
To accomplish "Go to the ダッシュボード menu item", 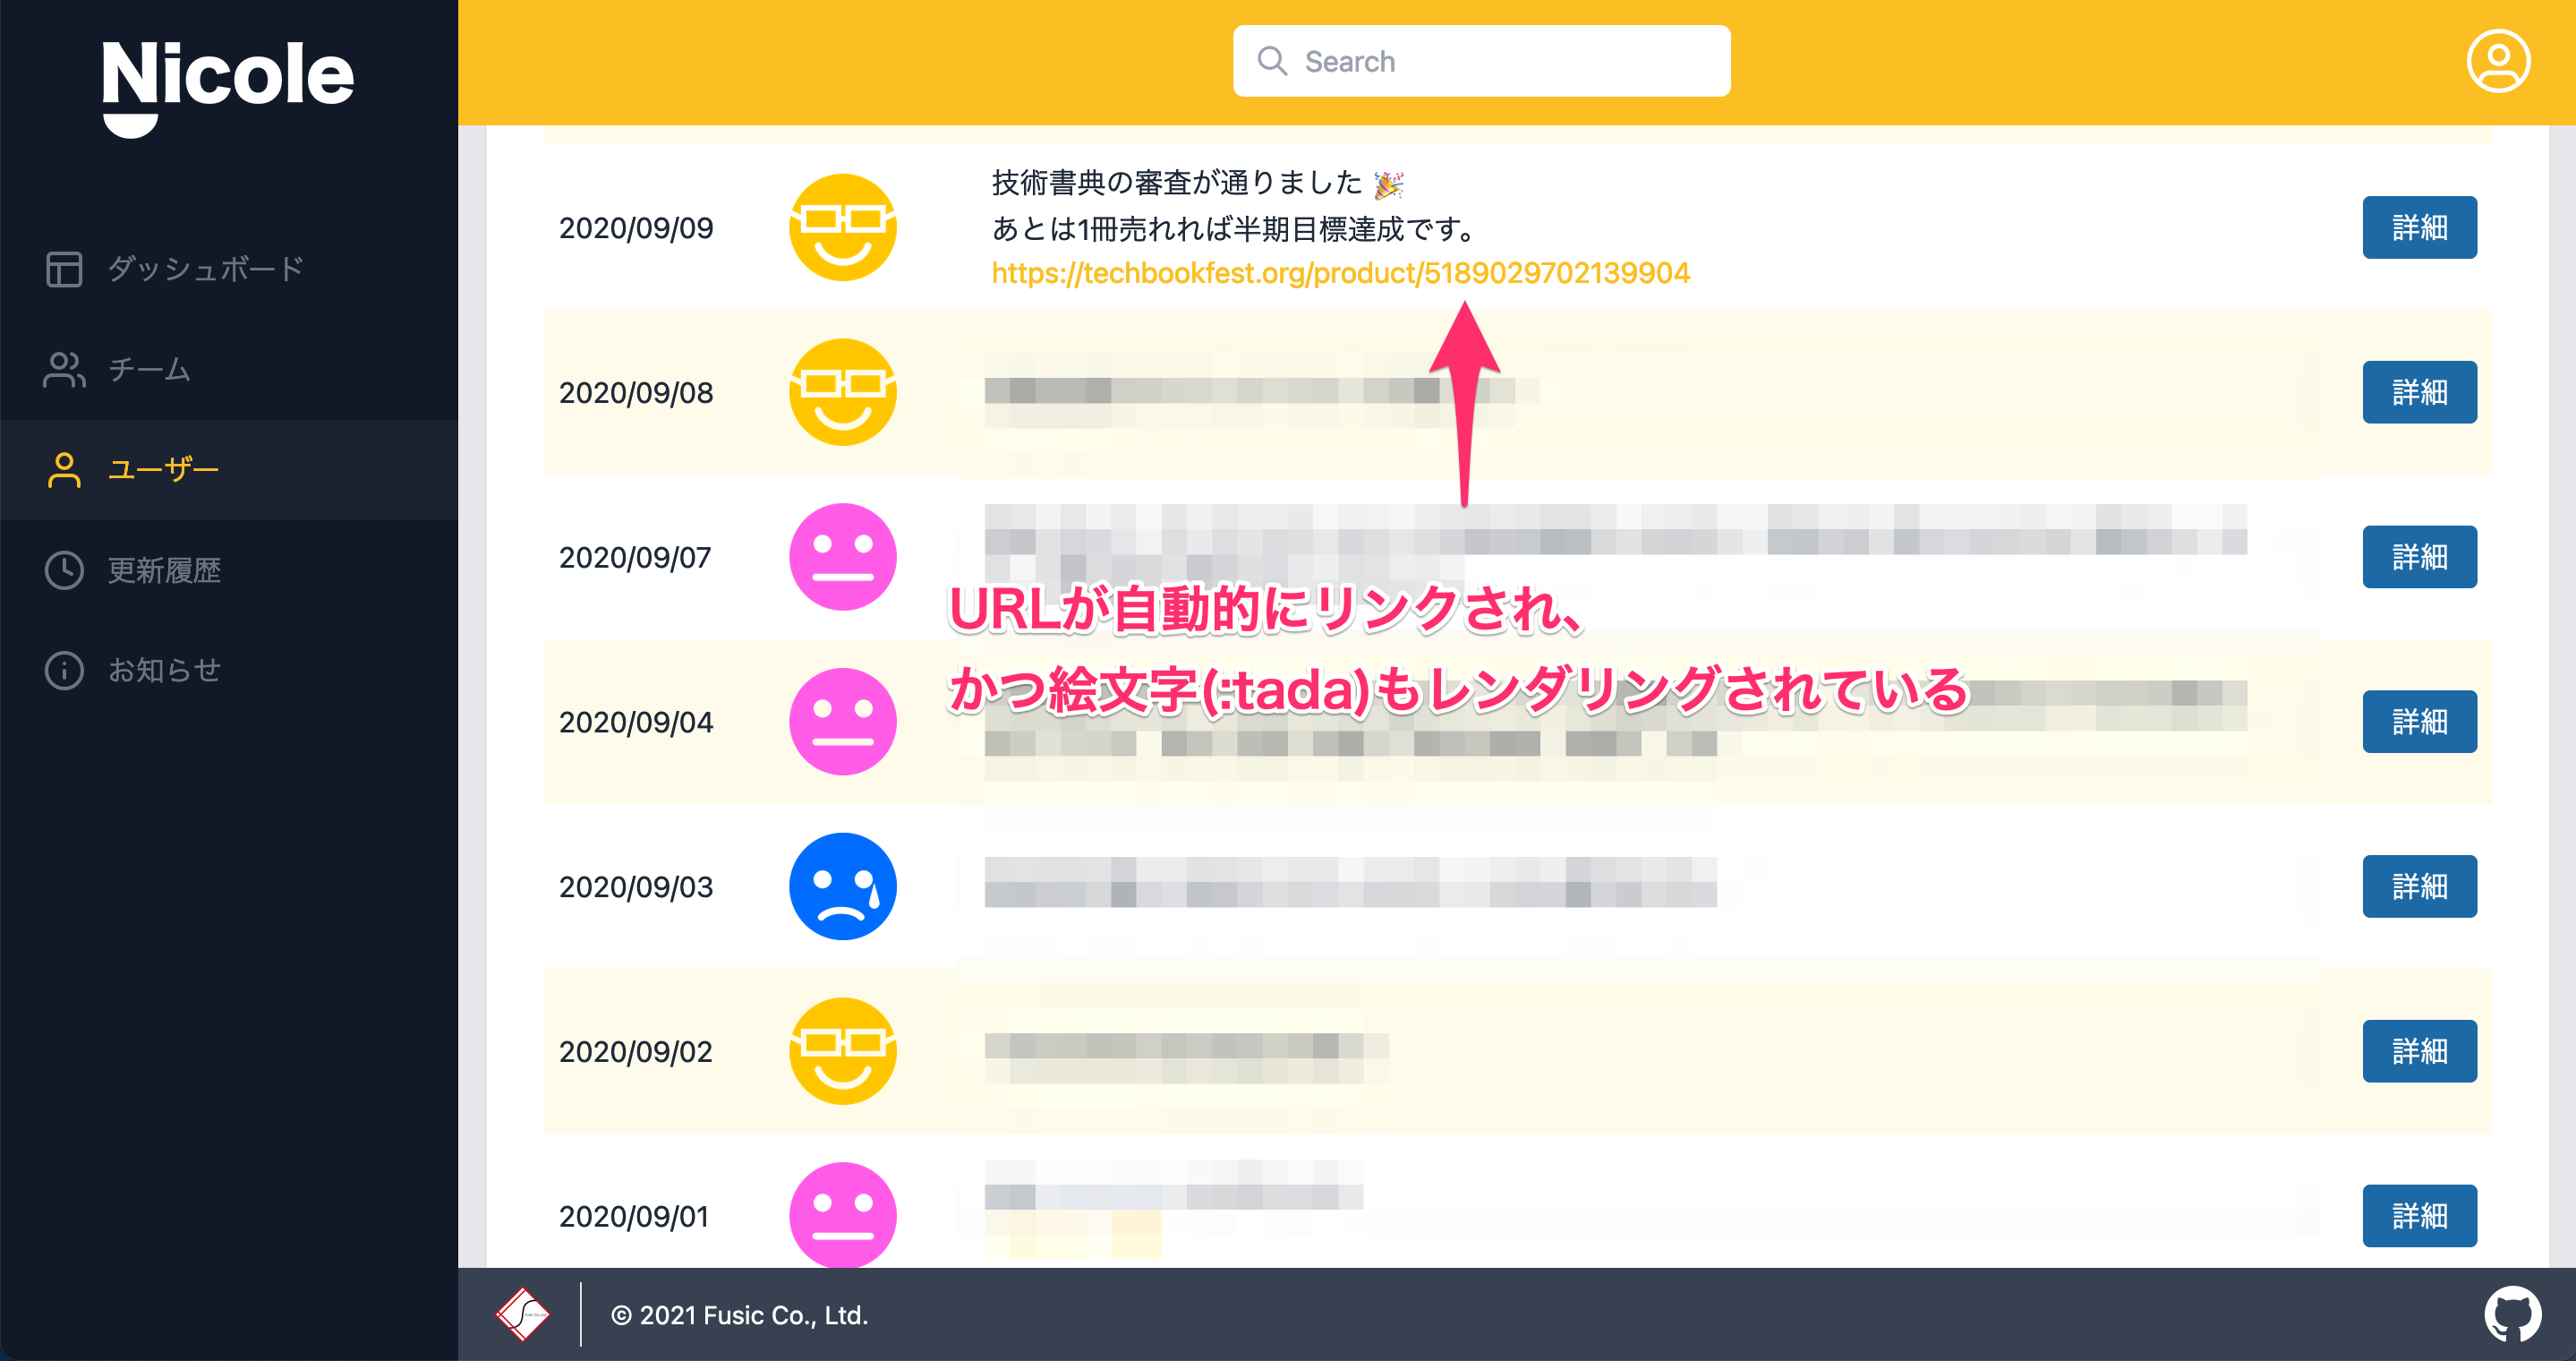I will point(205,269).
